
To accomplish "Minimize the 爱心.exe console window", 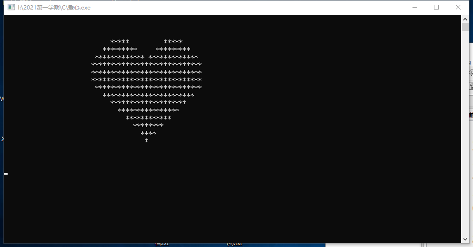I will point(415,7).
